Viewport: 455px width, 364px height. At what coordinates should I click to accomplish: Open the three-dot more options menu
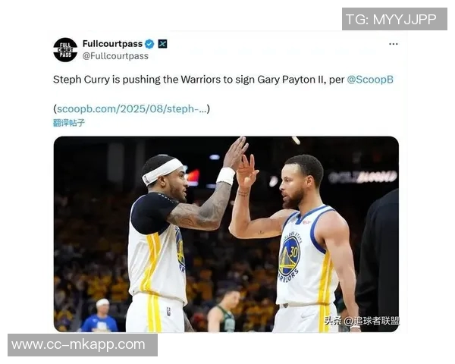click(x=393, y=44)
